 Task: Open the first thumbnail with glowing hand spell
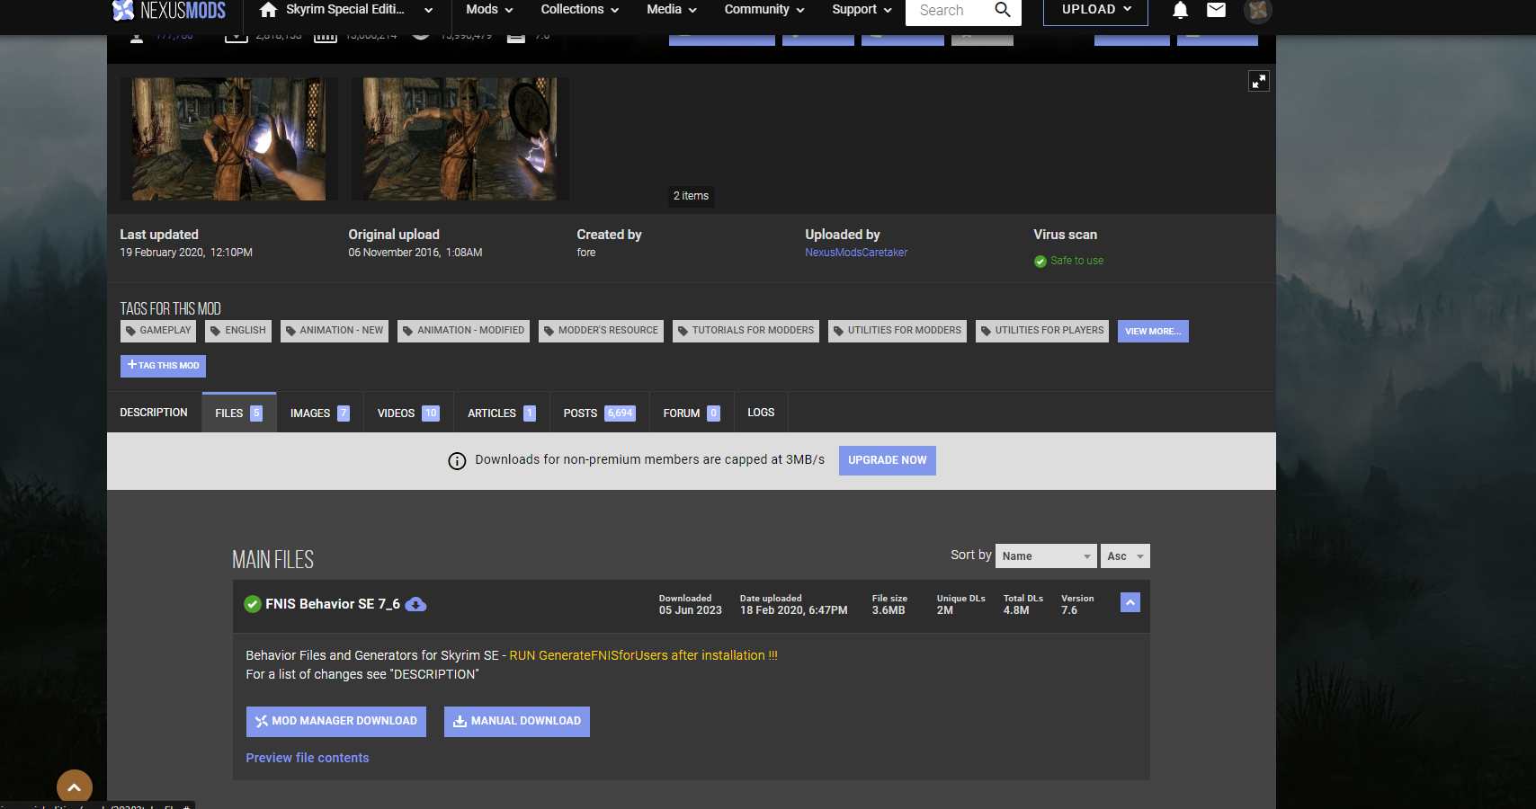[229, 138]
